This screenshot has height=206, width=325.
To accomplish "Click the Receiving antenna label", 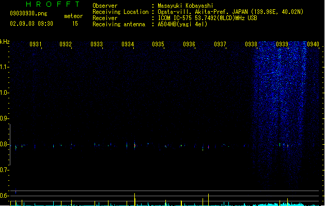I will [119, 24].
